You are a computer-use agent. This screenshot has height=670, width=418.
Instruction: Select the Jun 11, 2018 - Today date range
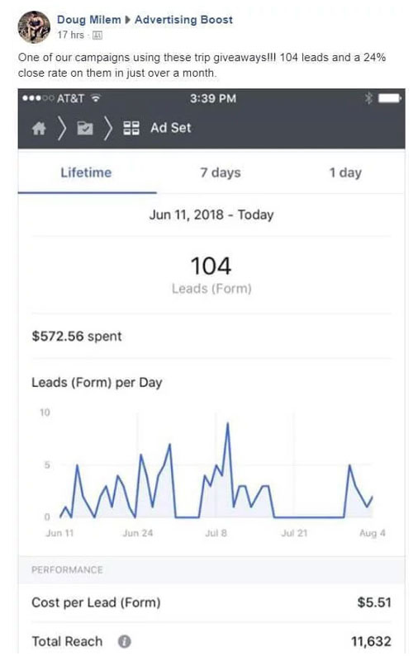pos(211,215)
